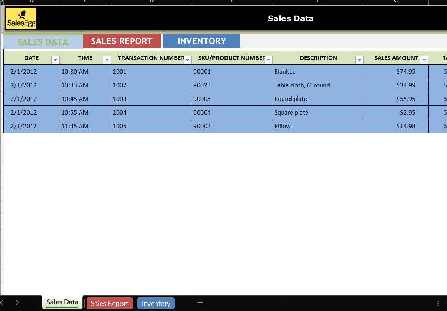447x311 pixels.
Task: Click the SalesEgg logo icon
Action: click(21, 18)
